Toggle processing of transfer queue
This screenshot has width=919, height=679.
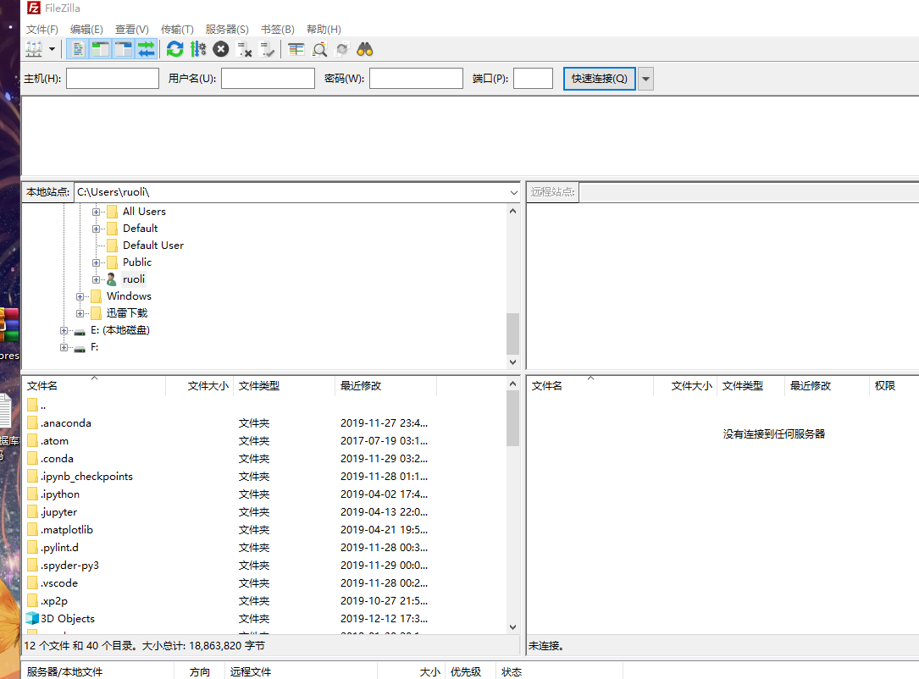pos(198,49)
